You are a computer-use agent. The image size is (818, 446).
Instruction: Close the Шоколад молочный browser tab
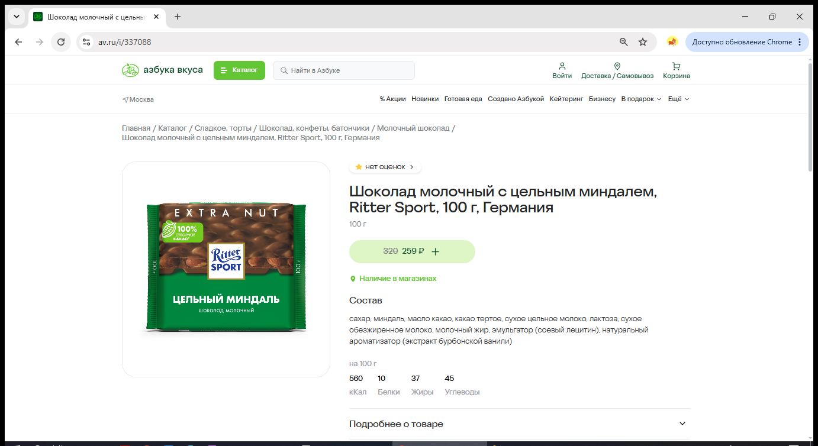coord(156,17)
